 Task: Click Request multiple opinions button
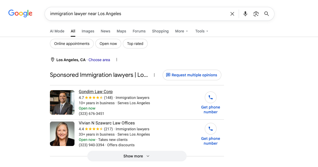[192, 75]
